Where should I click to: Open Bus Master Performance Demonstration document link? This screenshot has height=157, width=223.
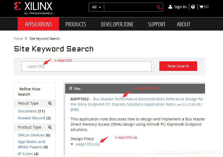pyautogui.click(x=136, y=102)
